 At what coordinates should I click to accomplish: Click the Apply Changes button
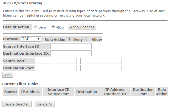(82, 27)
